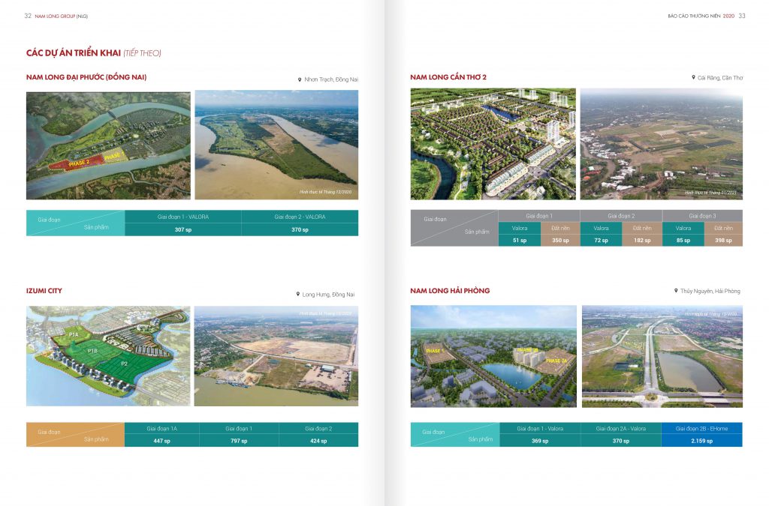Select the 369 sp cell
Viewport: 769px width, 506px height.
pyautogui.click(x=540, y=441)
